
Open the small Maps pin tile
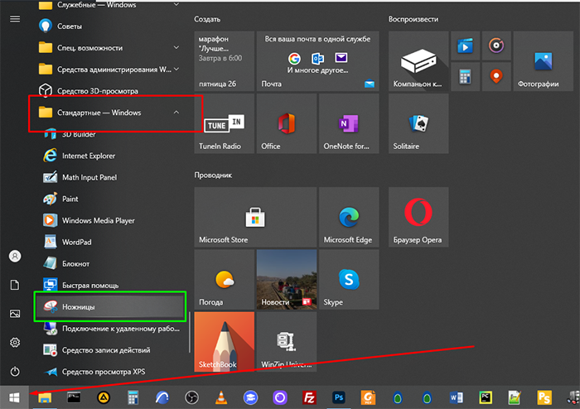(x=496, y=76)
